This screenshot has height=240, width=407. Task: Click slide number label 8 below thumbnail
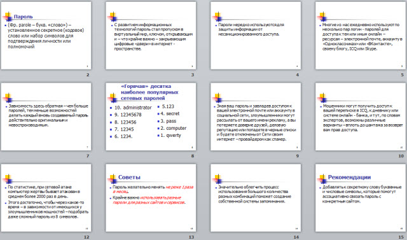[x=192, y=156]
